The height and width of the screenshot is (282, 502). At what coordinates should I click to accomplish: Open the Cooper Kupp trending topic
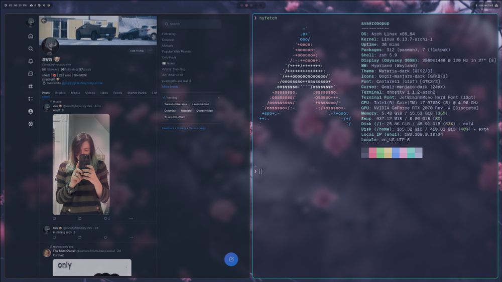point(205,111)
